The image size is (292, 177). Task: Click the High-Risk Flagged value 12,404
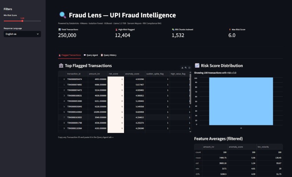[122, 35]
